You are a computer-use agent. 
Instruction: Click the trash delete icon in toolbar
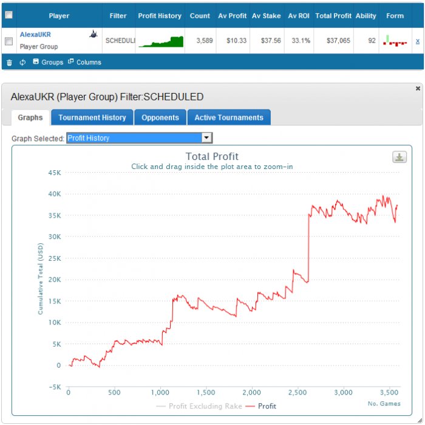click(9, 63)
